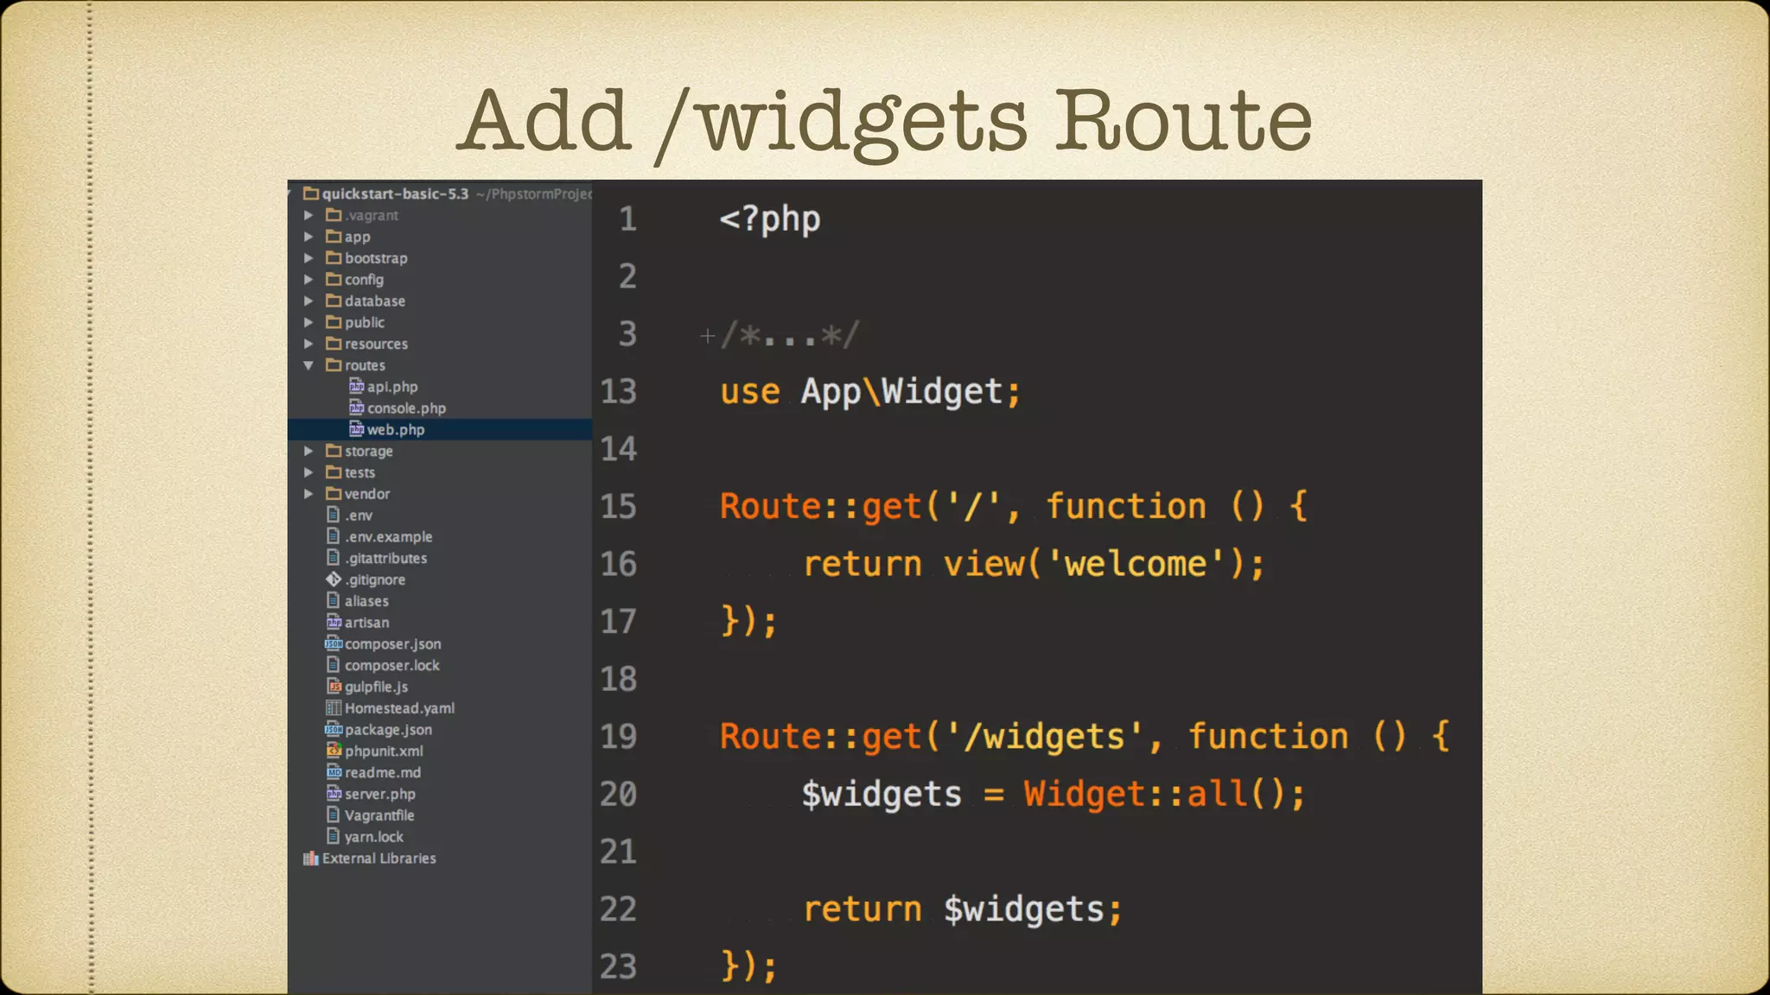This screenshot has width=1770, height=995.
Task: Select the aliases file name
Action: (x=366, y=601)
